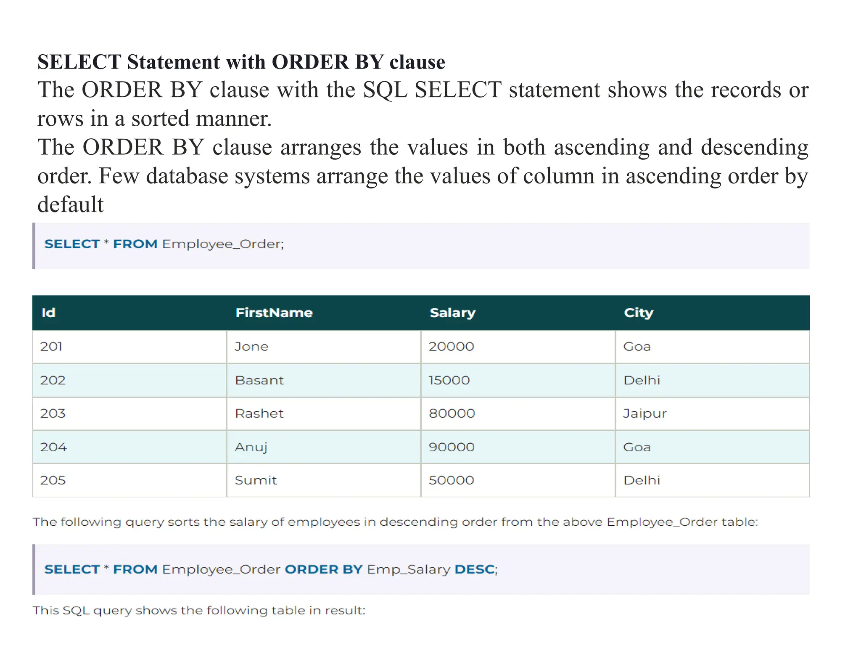Viewport: 861px width, 646px height.
Task: Click the salary value '80000'
Action: point(452,413)
